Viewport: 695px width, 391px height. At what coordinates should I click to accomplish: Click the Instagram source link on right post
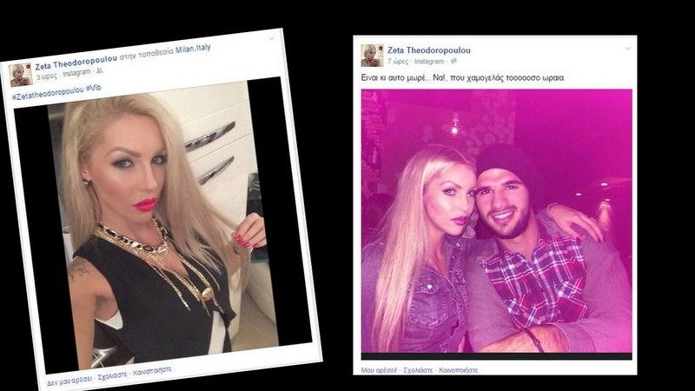coord(429,61)
